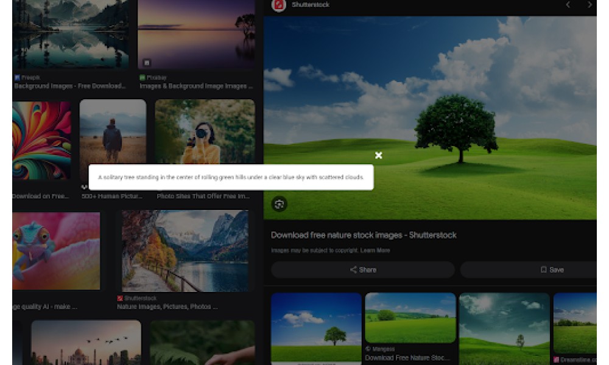Viewport: 609px width, 365px height.
Task: Go to previous image with left chevron
Action: [568, 5]
